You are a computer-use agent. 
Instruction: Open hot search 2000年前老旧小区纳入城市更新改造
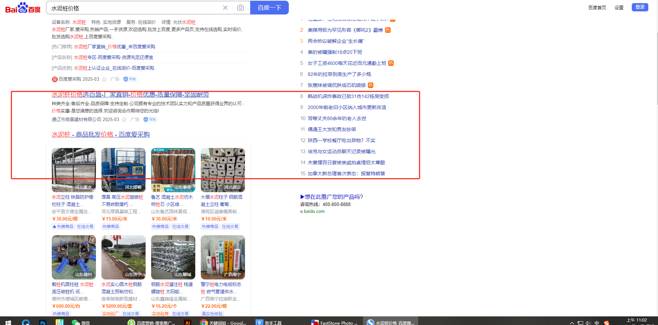click(347, 107)
